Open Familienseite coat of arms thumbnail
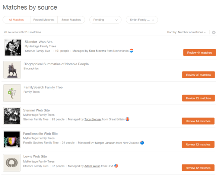222x176 pixels. coord(12,139)
